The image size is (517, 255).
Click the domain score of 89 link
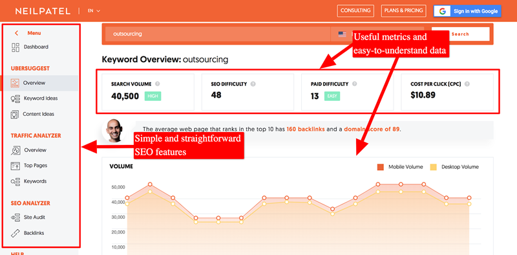click(372, 129)
